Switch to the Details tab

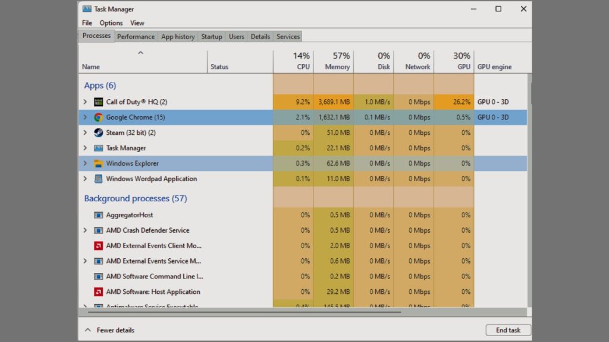260,36
